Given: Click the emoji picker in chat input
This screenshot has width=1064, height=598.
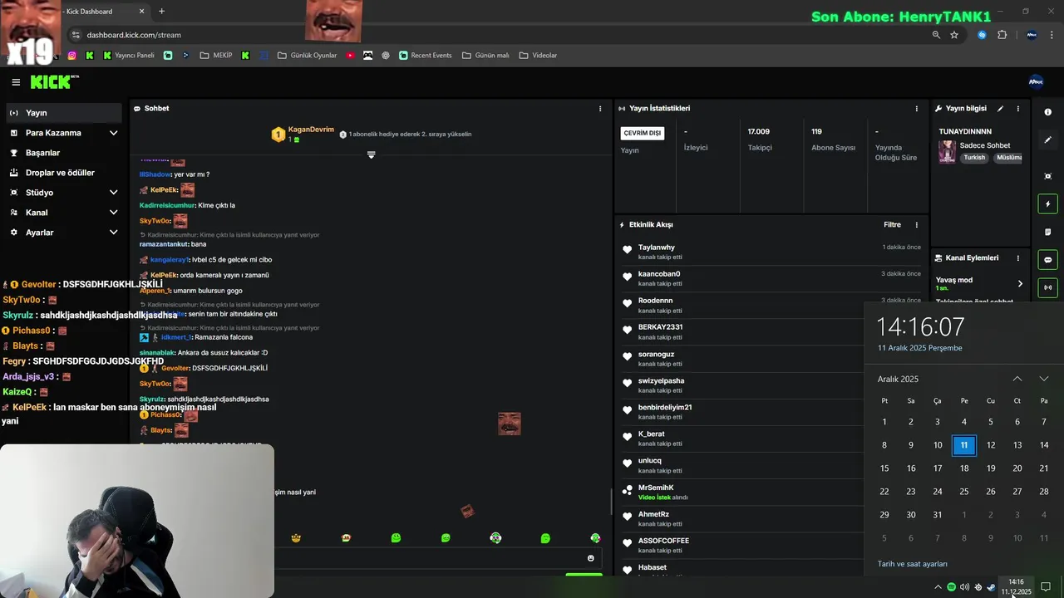Looking at the screenshot, I should [591, 559].
